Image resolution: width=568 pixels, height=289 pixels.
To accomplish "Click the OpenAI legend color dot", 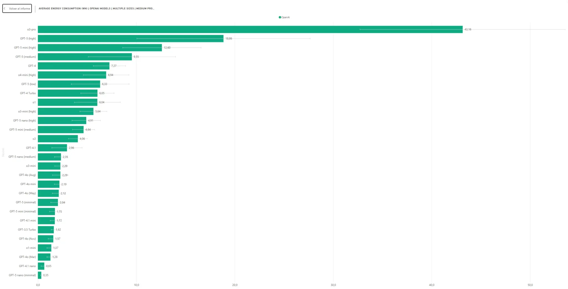I will [x=280, y=17].
